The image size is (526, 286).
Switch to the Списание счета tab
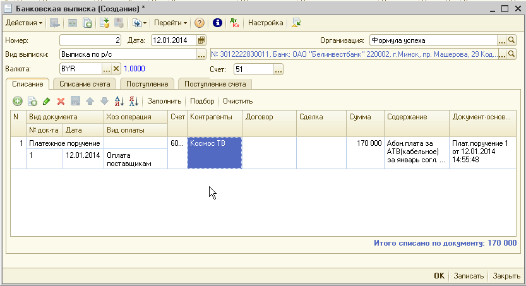(85, 84)
